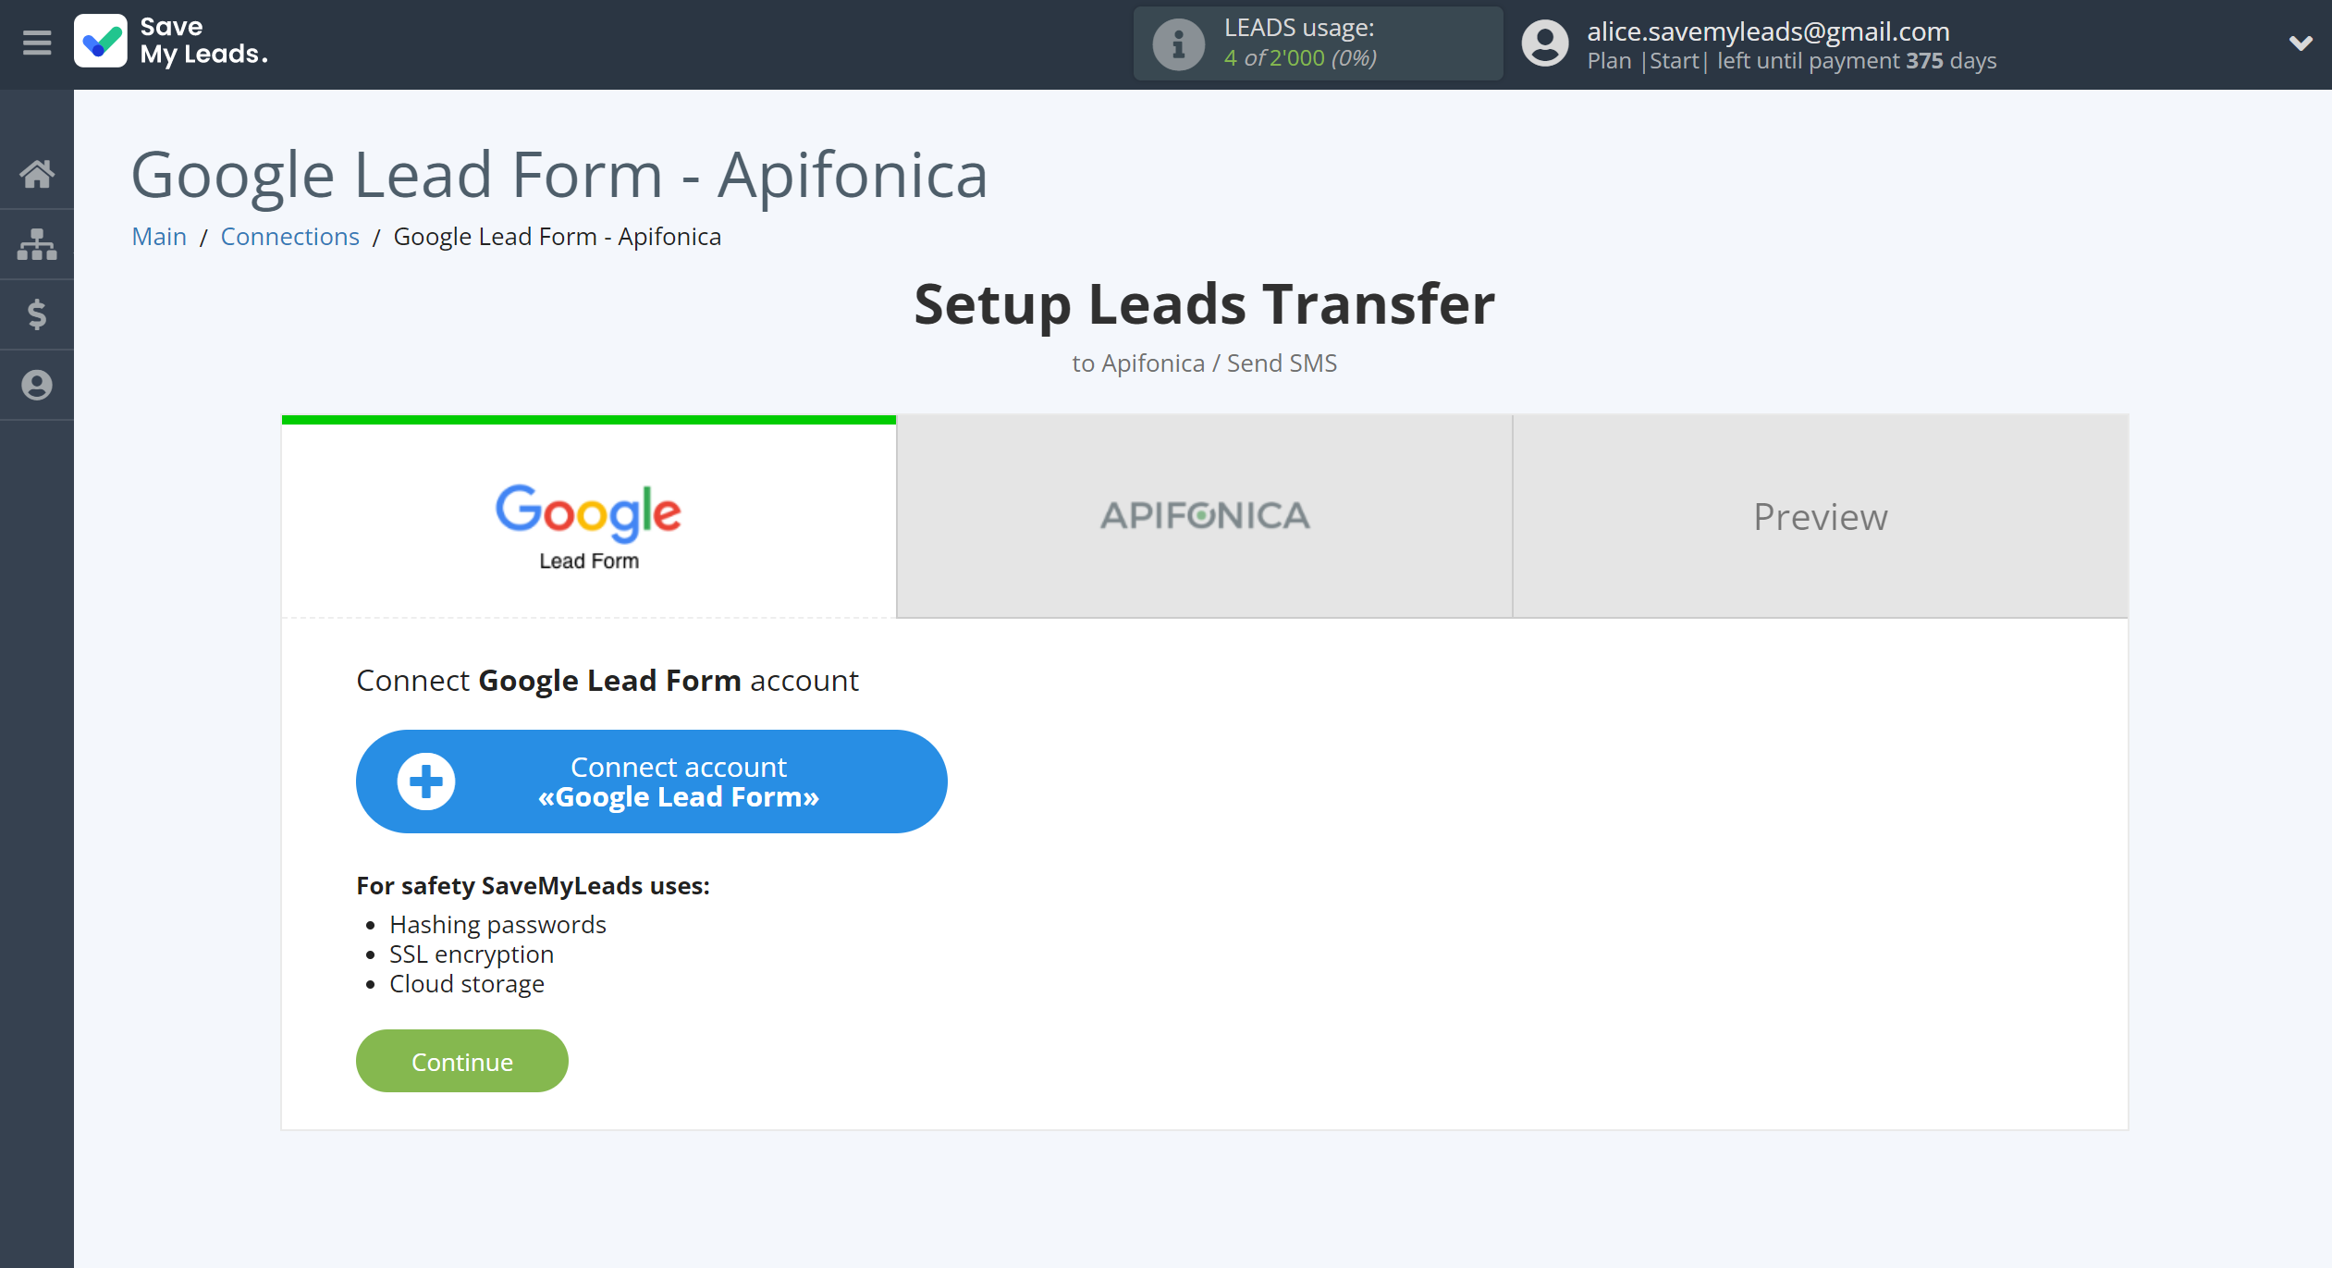
Task: Open the Main breadcrumb link
Action: pyautogui.click(x=157, y=236)
